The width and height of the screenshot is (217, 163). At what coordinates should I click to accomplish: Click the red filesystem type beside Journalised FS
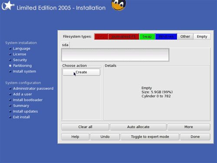tap(101, 37)
